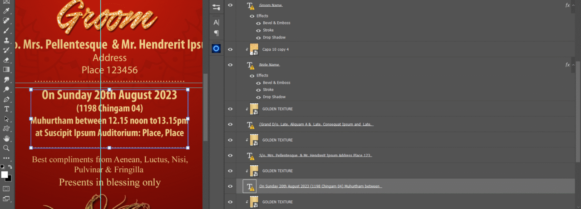
Task: Select the Hand tool
Action: [6, 138]
